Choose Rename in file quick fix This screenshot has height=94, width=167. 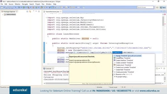[123, 74]
